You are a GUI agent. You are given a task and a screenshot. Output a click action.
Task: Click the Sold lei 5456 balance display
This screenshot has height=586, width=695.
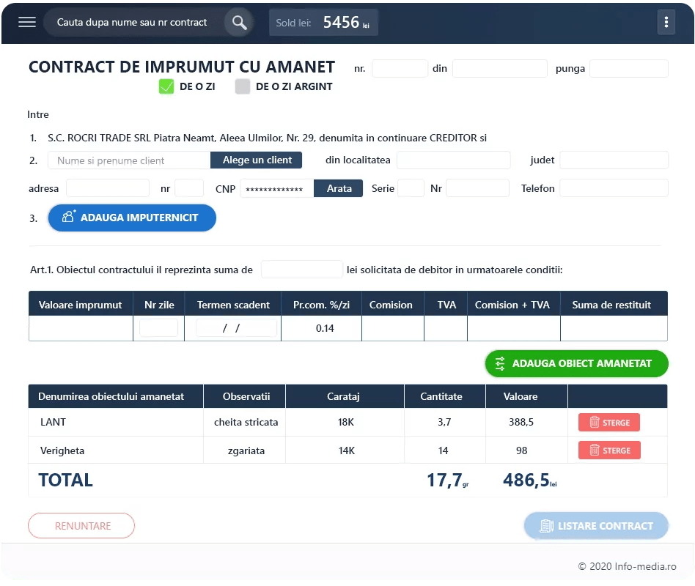[x=323, y=22]
